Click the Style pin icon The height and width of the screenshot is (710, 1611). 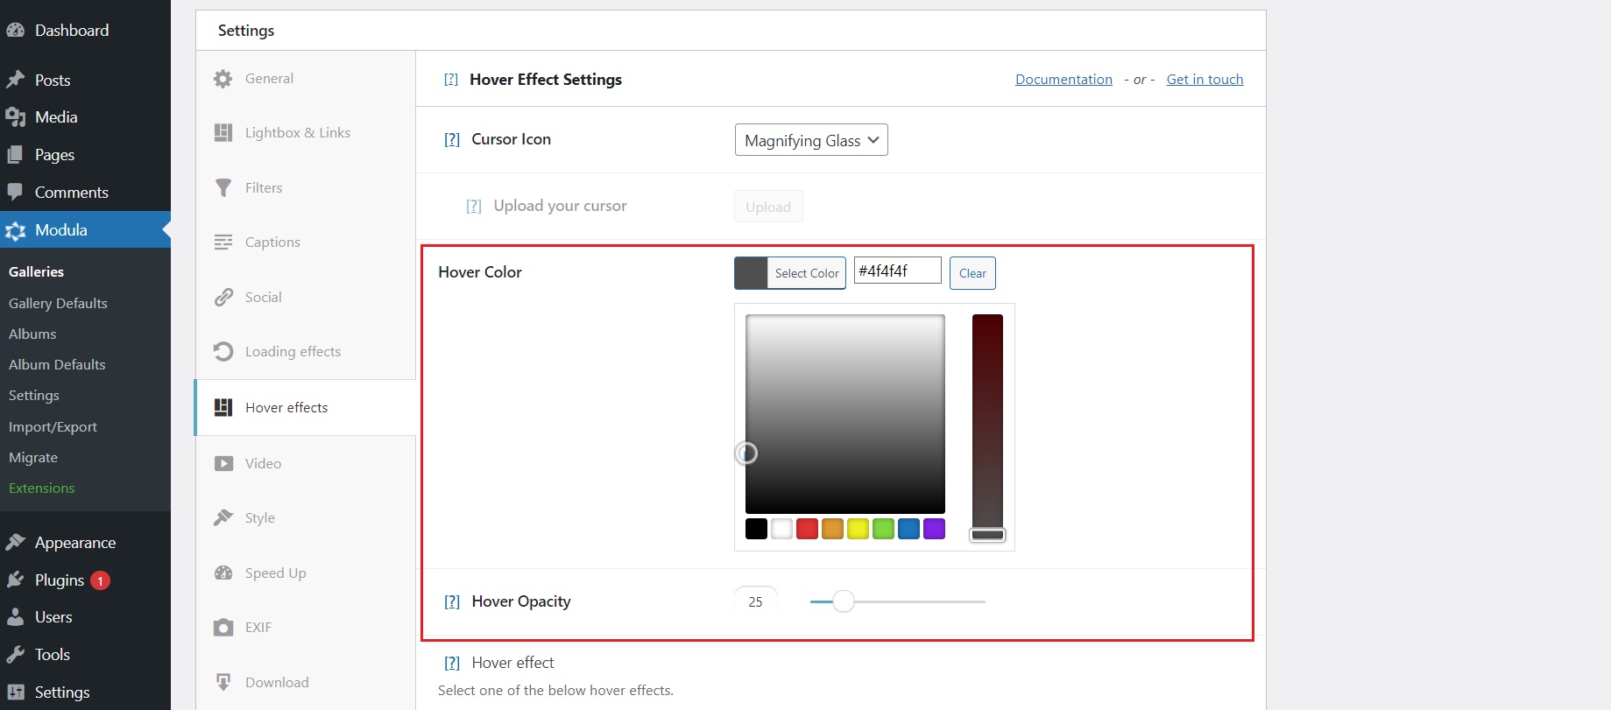click(223, 517)
